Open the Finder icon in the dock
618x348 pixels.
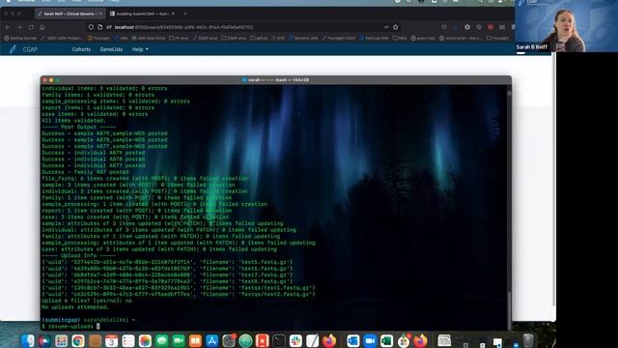tap(28, 340)
